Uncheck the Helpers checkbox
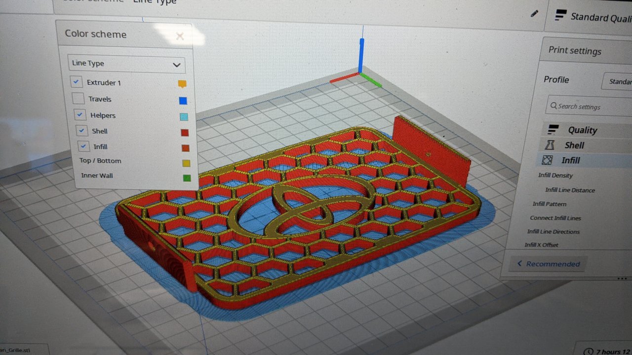Screen dimensions: 632x355 click(x=80, y=115)
